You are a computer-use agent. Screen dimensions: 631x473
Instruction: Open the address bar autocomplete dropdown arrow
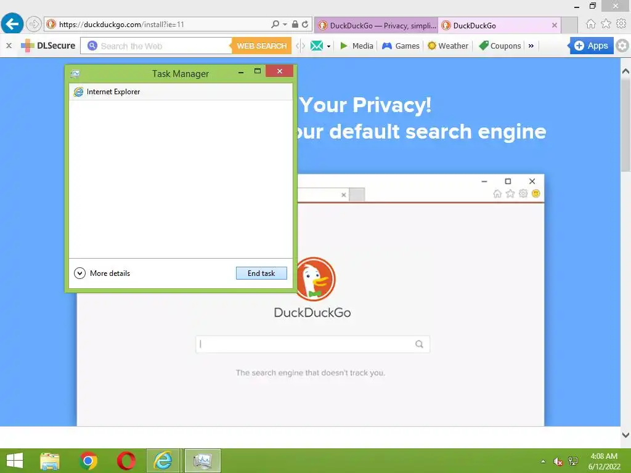pyautogui.click(x=285, y=24)
